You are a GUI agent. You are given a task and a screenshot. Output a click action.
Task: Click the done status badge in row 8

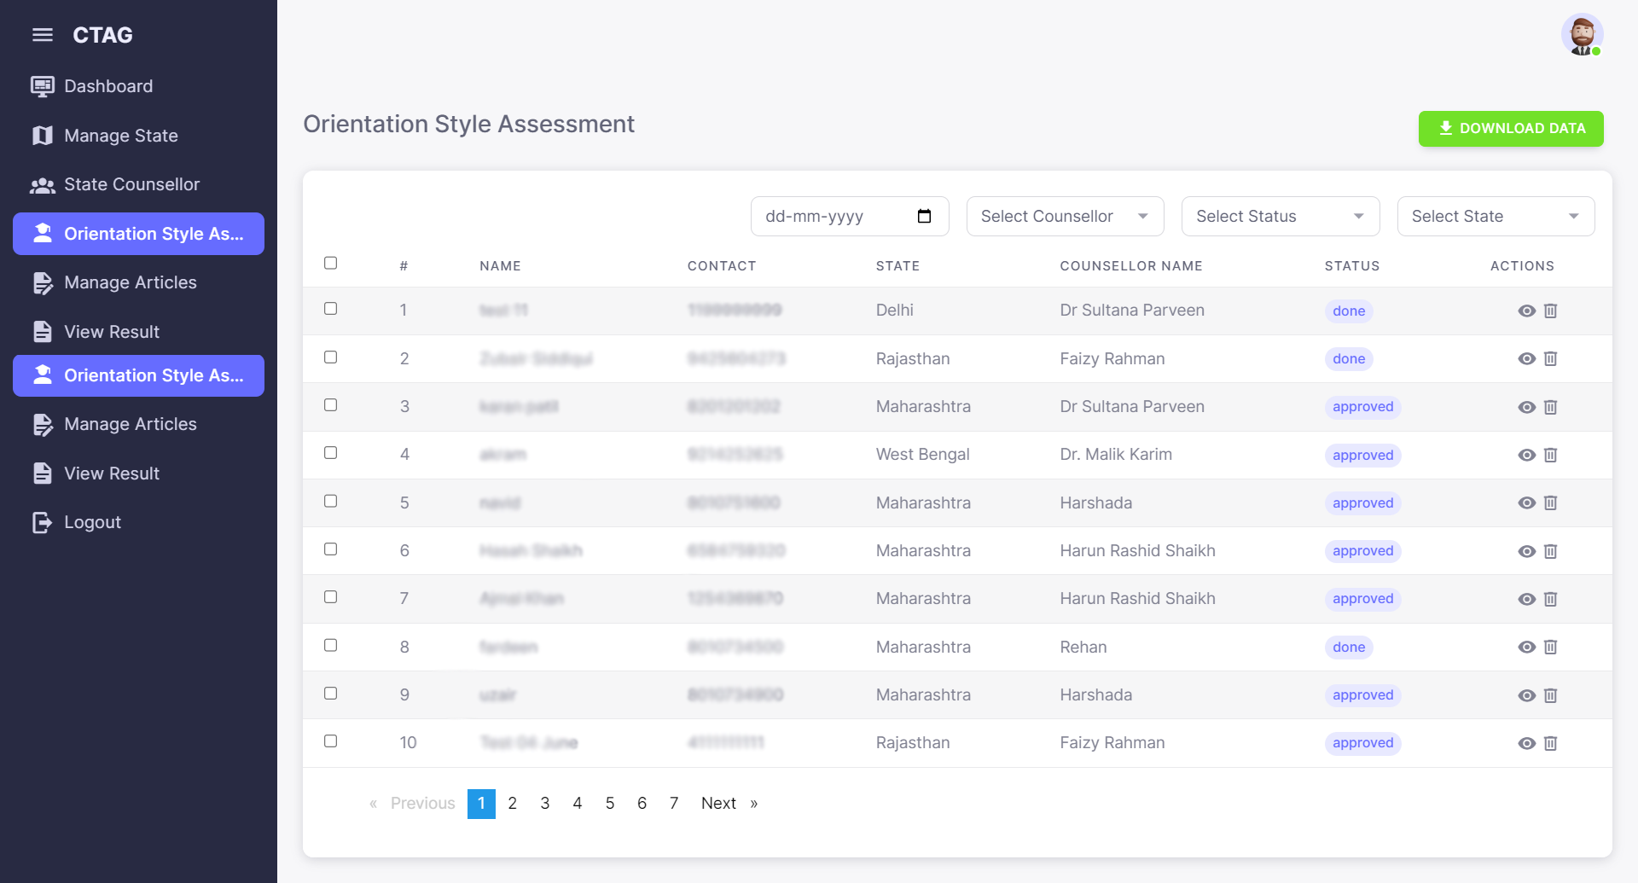tap(1349, 648)
